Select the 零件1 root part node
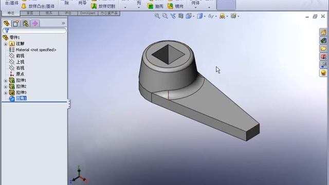Image resolution: width=329 pixels, height=185 pixels. pyautogui.click(x=11, y=38)
